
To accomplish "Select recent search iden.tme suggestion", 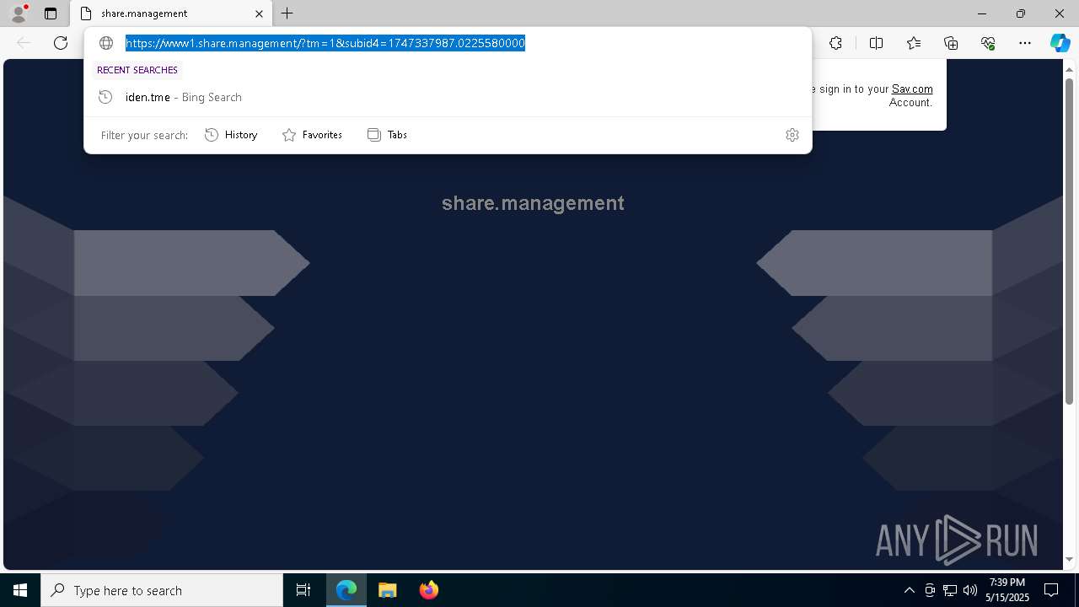I will [448, 97].
